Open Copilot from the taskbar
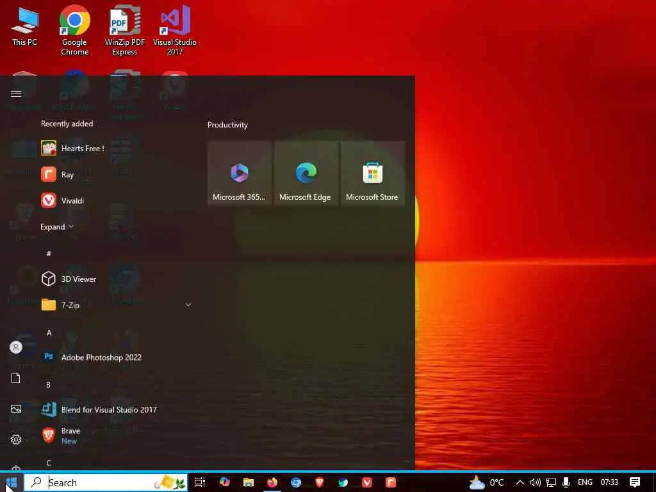Image resolution: width=656 pixels, height=492 pixels. (225, 482)
